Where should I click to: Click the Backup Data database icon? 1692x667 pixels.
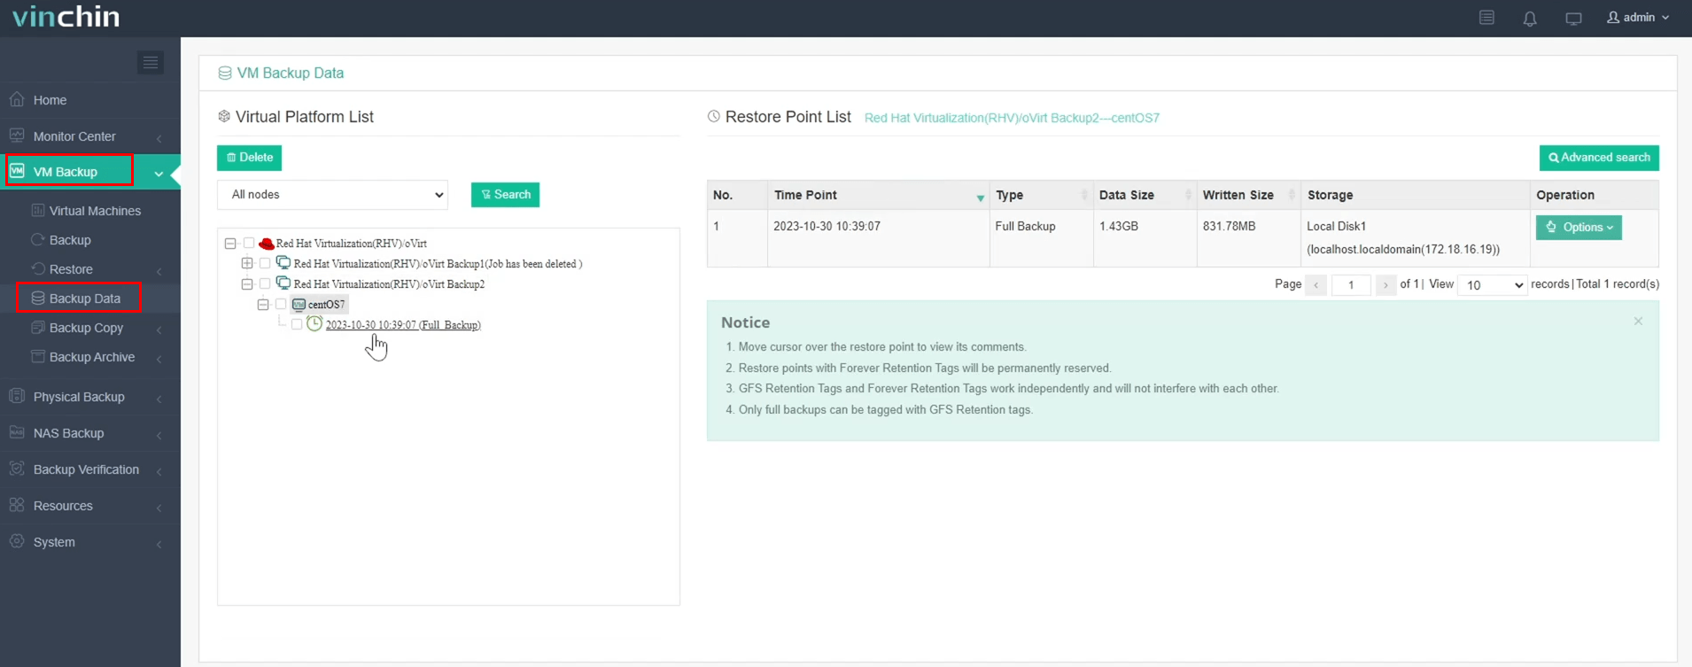[38, 299]
